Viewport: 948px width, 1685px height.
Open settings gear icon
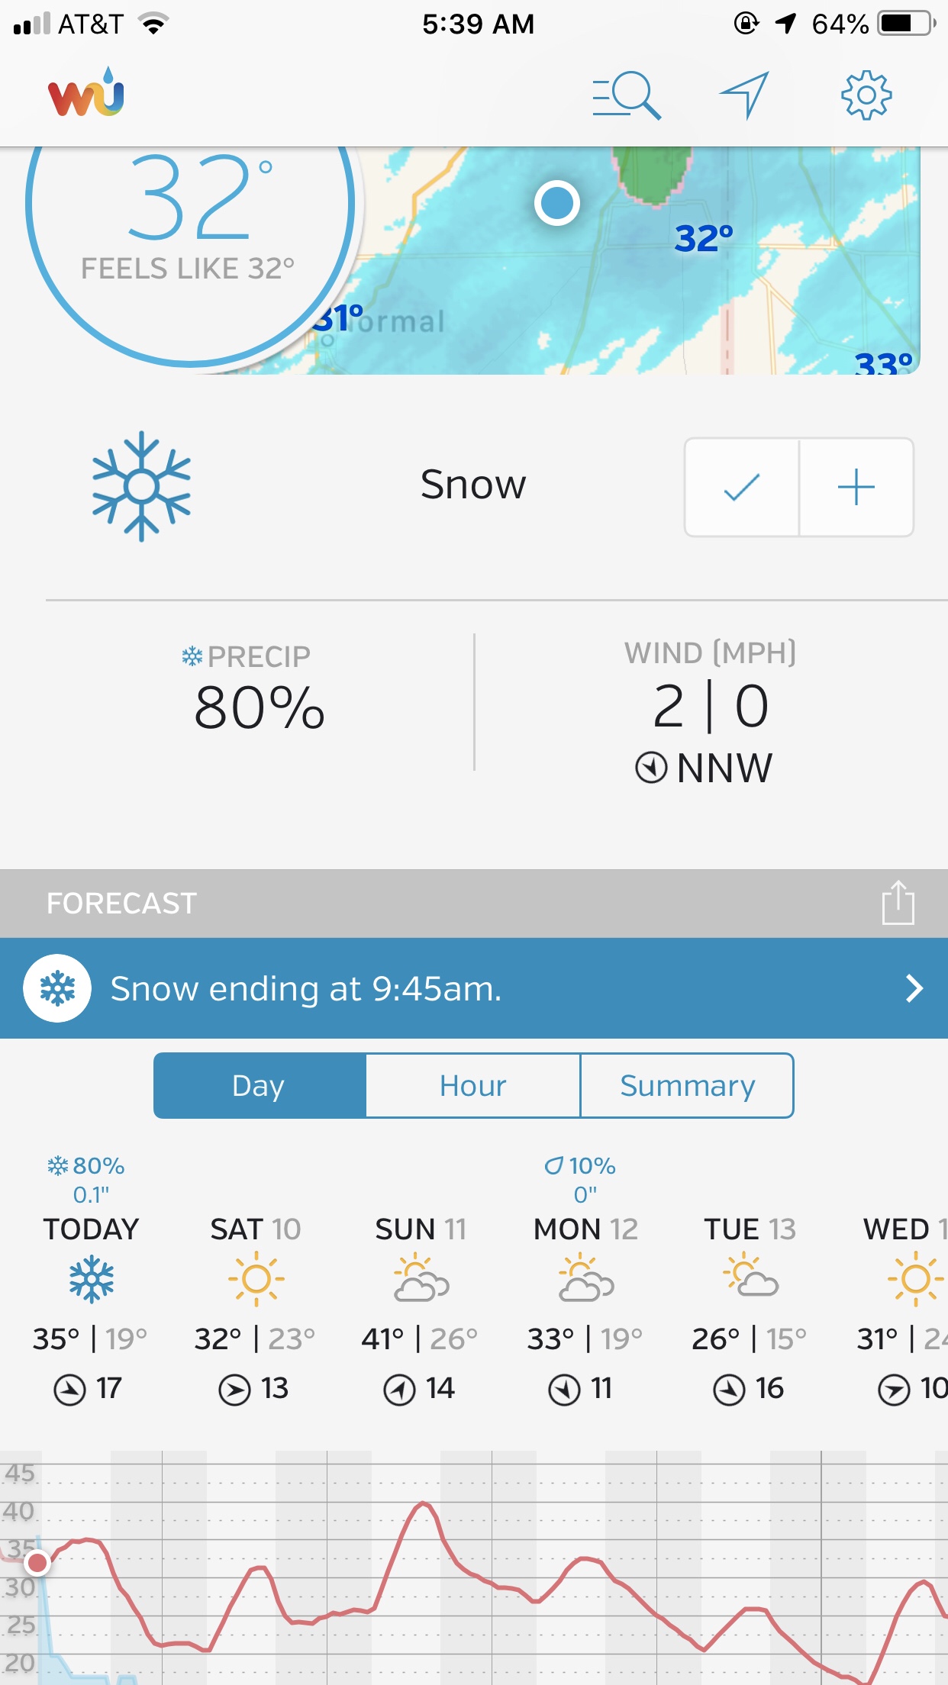tap(866, 95)
